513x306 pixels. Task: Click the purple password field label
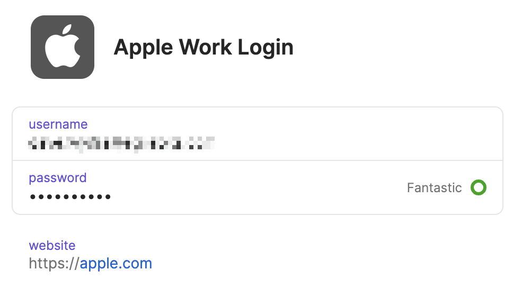[58, 178]
